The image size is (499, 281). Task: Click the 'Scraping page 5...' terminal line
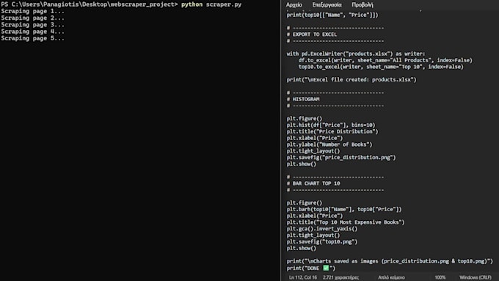[x=32, y=38]
